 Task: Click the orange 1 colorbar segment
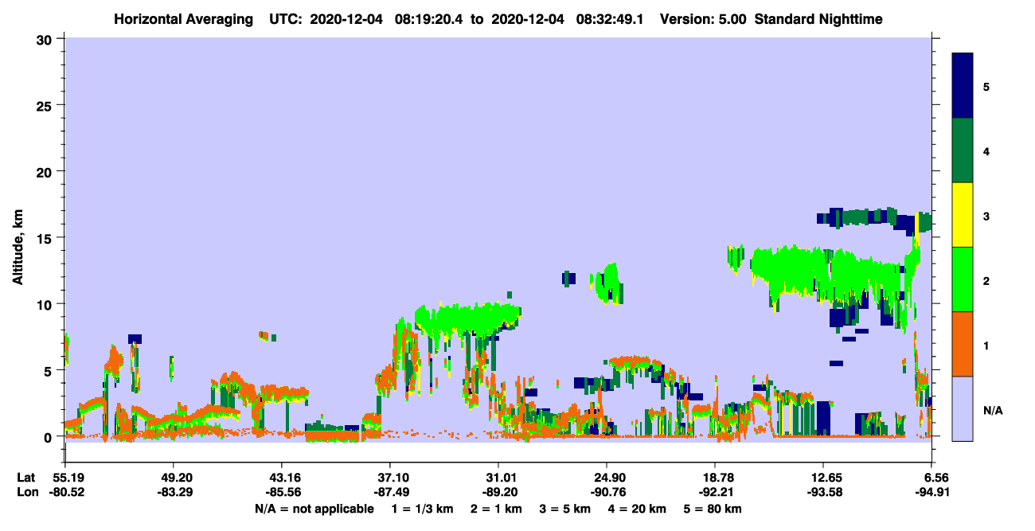(x=963, y=344)
